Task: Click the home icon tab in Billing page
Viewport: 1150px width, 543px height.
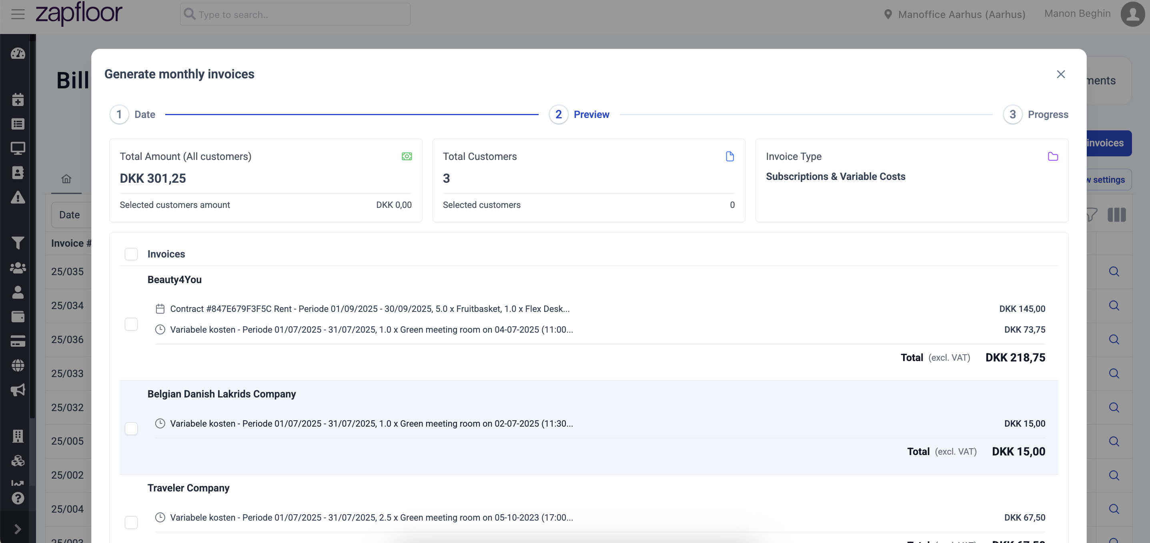Action: pos(66,179)
